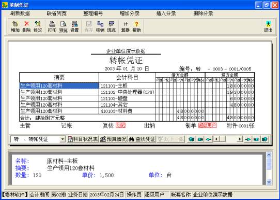Image resolution: width=280 pixels, height=200 pixels.
Task: Click the 现流 (Cash flow) toolbar icon
Action: coord(112,26)
